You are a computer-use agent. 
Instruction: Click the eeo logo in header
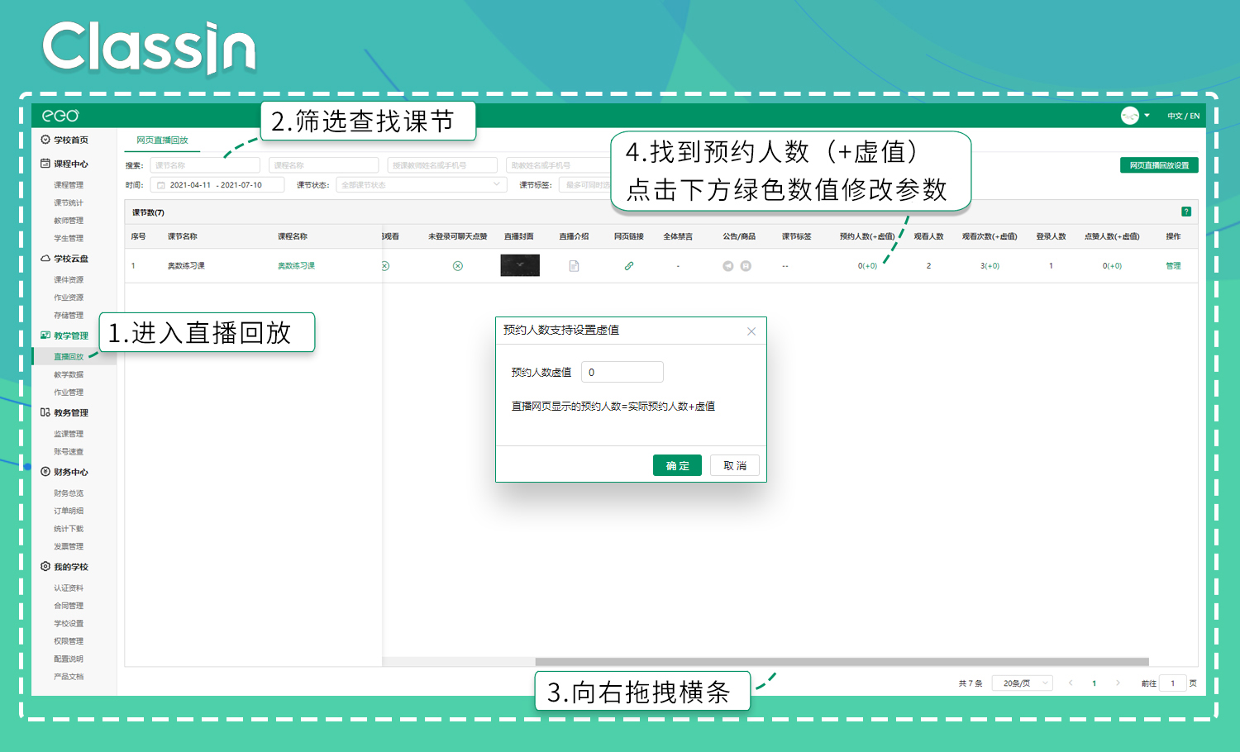click(60, 116)
